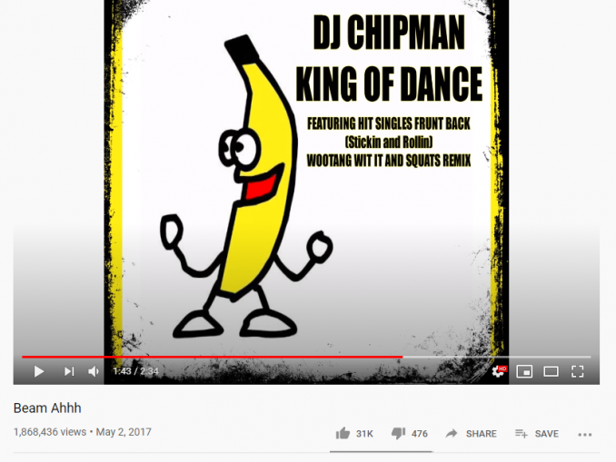Click the SHARE button label
This screenshot has width=616, height=462.
tap(482, 434)
